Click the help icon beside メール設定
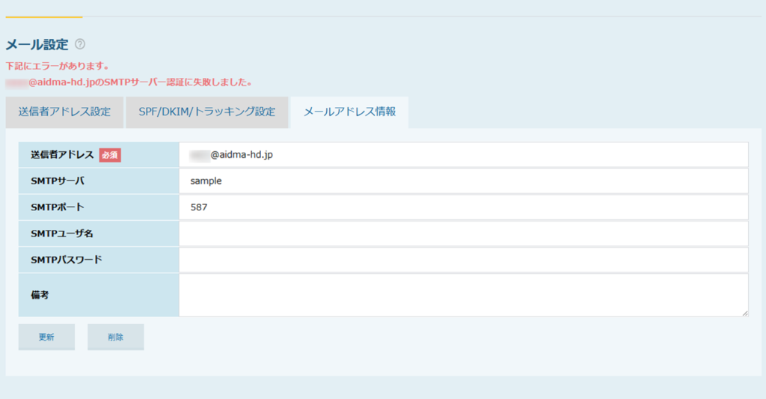Screen dimensions: 766x399 click(x=80, y=44)
